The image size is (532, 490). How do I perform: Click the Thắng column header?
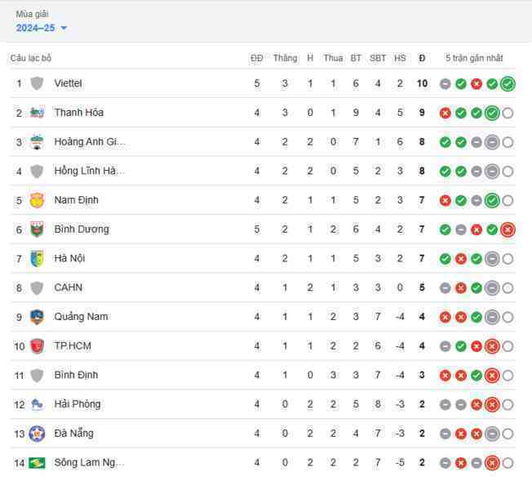(x=285, y=58)
